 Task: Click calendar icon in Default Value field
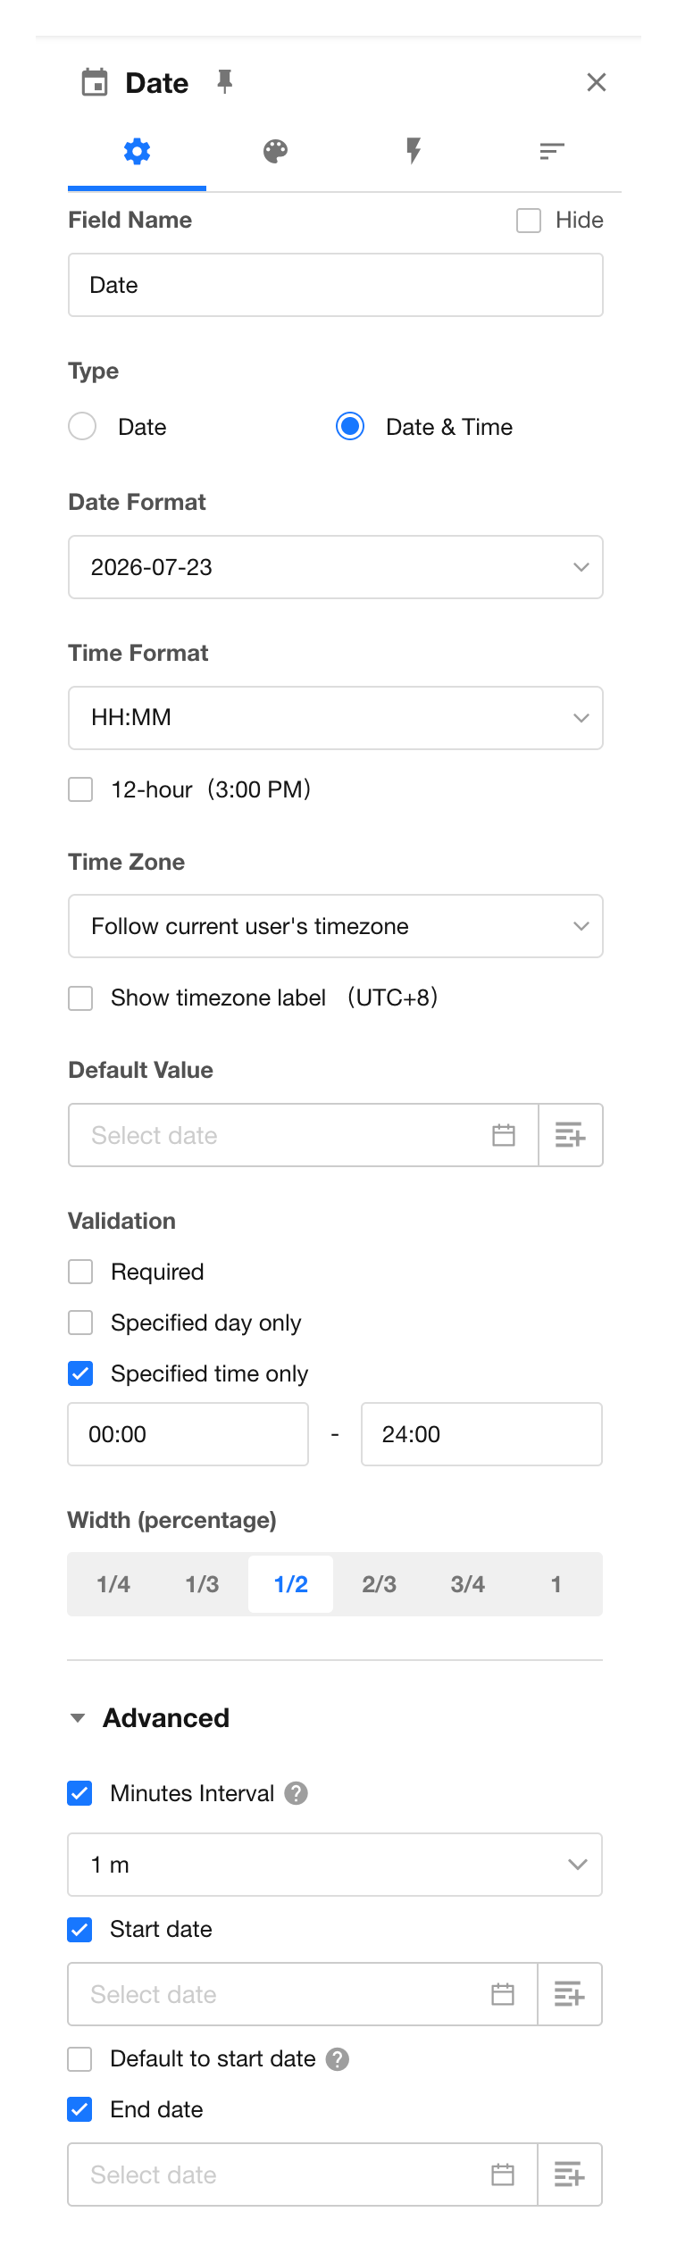click(504, 1135)
